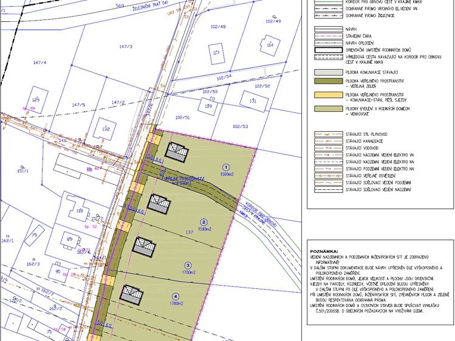This screenshot has height=341, width=455.
Task: Click the 'ŽELEZNIČNÍ TRAŤ 041' label
Action: [x=151, y=7]
